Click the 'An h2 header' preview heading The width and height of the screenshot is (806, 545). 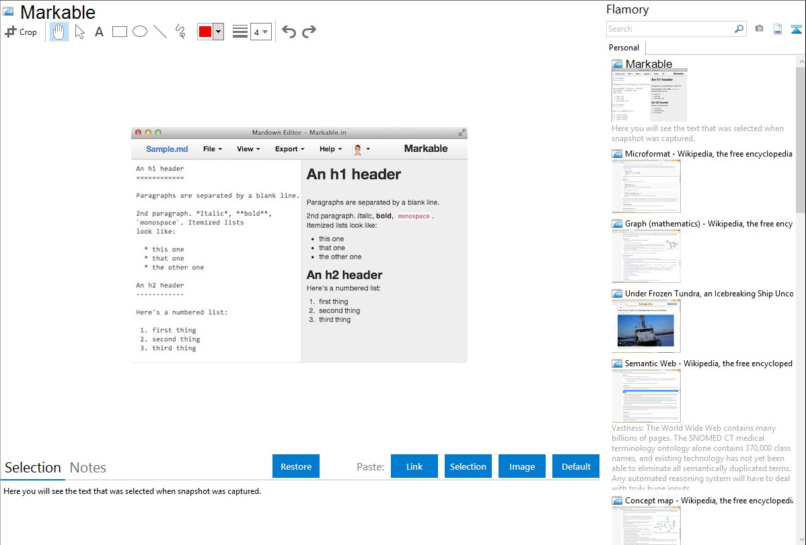click(x=344, y=275)
